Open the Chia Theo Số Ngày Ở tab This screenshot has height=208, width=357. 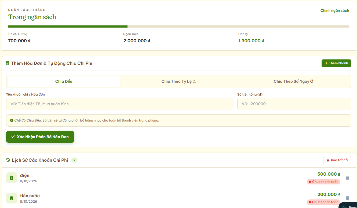pyautogui.click(x=293, y=81)
